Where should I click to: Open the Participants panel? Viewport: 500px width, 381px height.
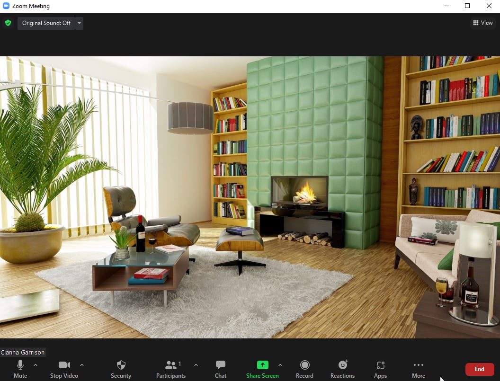pos(171,369)
